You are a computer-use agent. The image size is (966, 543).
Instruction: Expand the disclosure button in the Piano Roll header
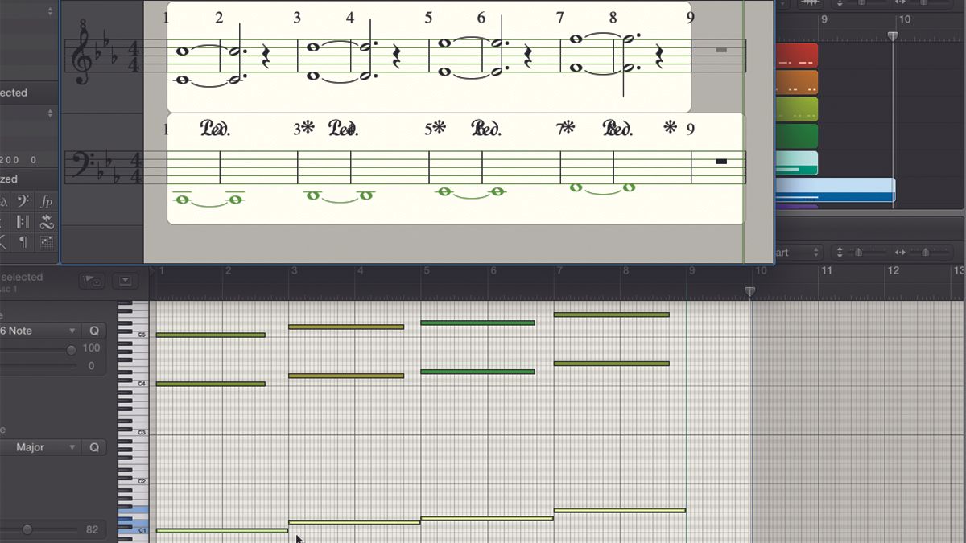tap(125, 279)
